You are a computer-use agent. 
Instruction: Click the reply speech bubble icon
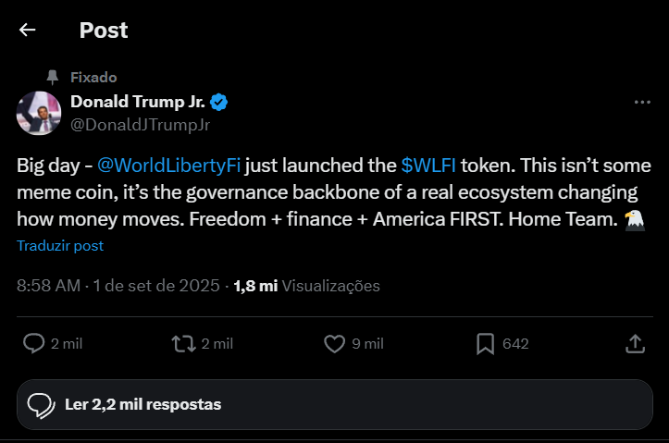34,344
